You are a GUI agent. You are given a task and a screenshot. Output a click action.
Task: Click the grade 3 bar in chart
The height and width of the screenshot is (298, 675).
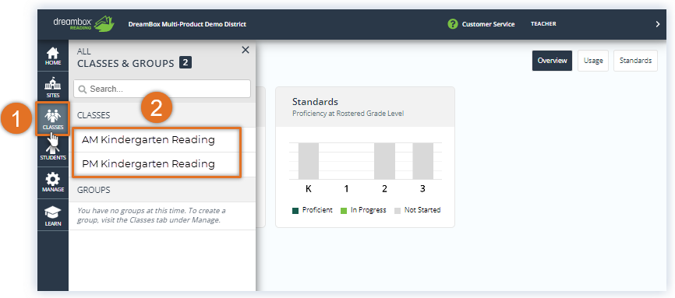click(422, 161)
